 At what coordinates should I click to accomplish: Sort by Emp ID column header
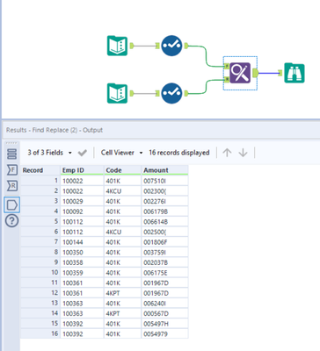pos(82,170)
